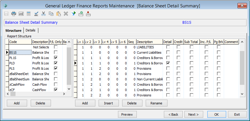This screenshot has width=250, height=121.
Task: Click up arrow of code list scrollbar
Action: tap(69, 42)
